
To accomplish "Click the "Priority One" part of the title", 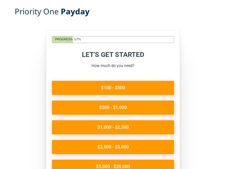I will (x=37, y=12).
